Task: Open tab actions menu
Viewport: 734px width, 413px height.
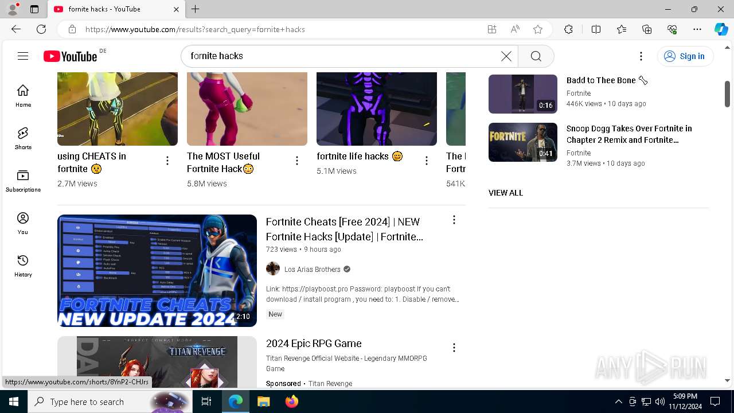Action: point(34,9)
